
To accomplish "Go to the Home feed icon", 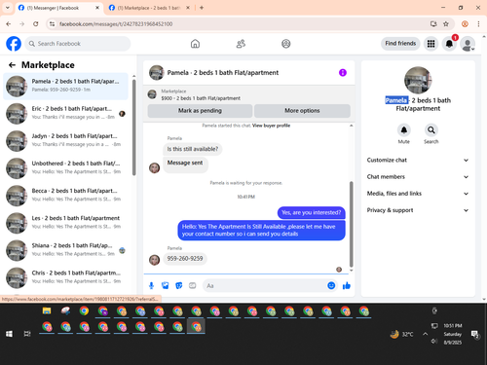I will (195, 44).
